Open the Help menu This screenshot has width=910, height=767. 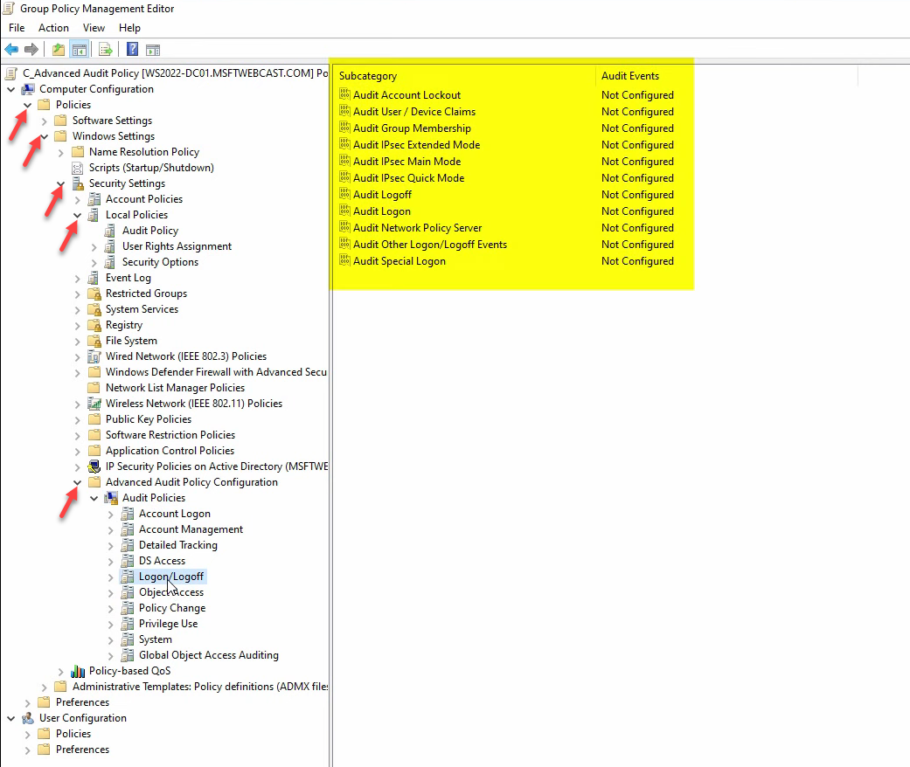pyautogui.click(x=129, y=28)
